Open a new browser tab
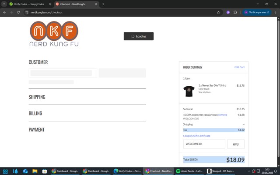Screen dimensions: 280x175 (x=103, y=4)
